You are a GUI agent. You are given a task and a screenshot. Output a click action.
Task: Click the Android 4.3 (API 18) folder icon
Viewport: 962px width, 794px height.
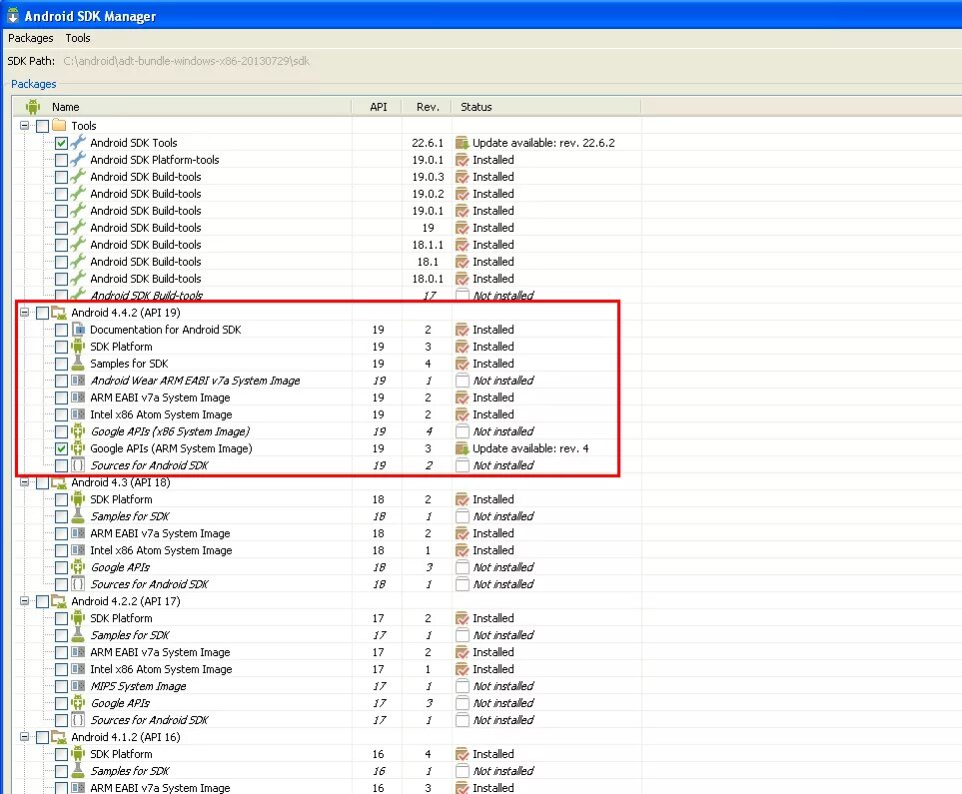pos(60,482)
